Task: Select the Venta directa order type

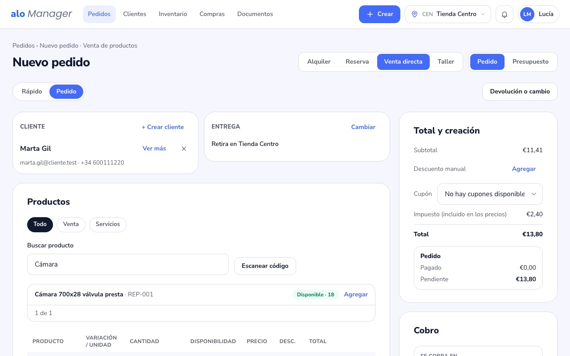Action: pos(403,62)
